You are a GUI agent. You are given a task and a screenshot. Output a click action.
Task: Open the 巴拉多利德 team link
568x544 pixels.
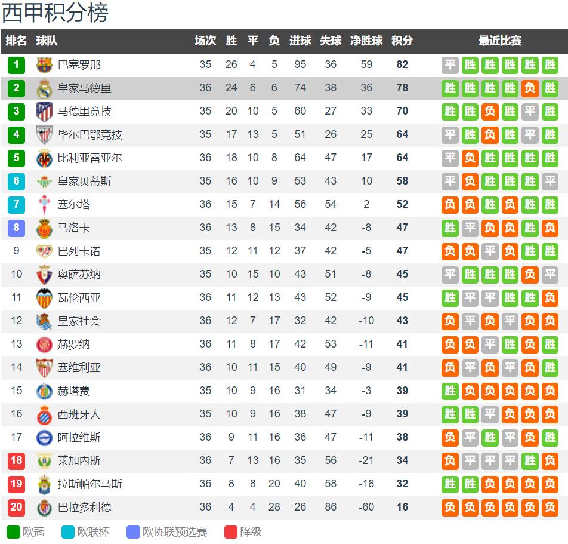click(x=84, y=507)
